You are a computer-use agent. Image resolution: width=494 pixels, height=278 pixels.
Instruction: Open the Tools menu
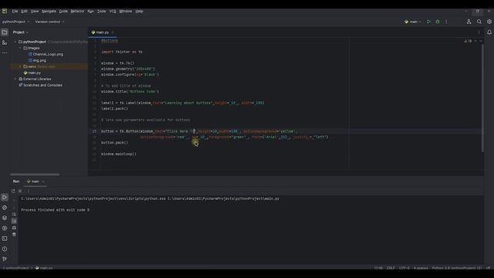point(101,12)
